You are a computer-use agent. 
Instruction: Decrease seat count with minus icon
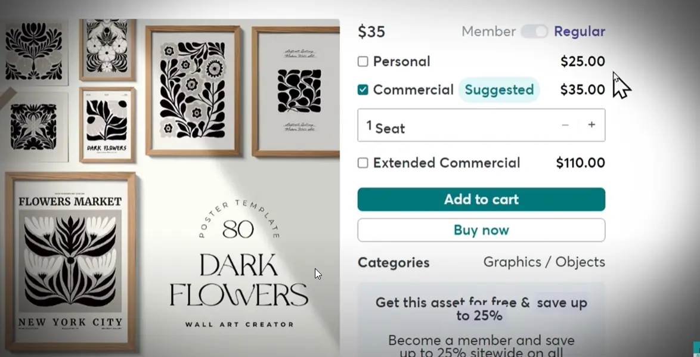[565, 125]
